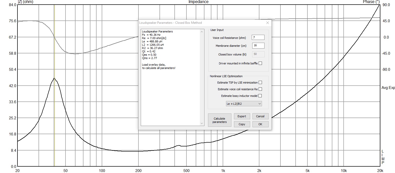Close the Loudspeaker Parameters dialog
Screen dimensions: 395x173
point(267,23)
